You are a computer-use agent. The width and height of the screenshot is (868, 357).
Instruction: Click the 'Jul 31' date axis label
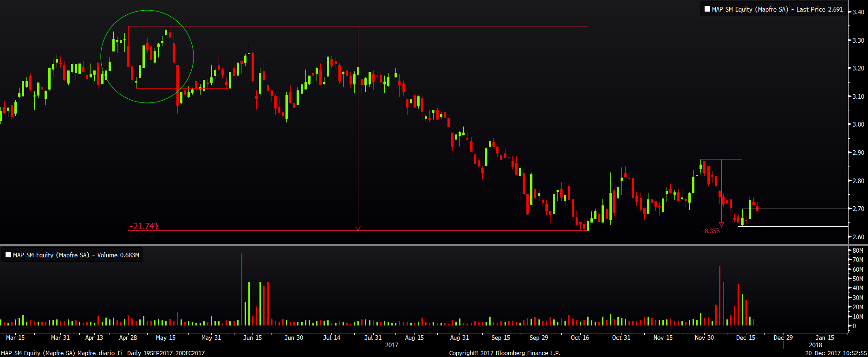coord(373,338)
